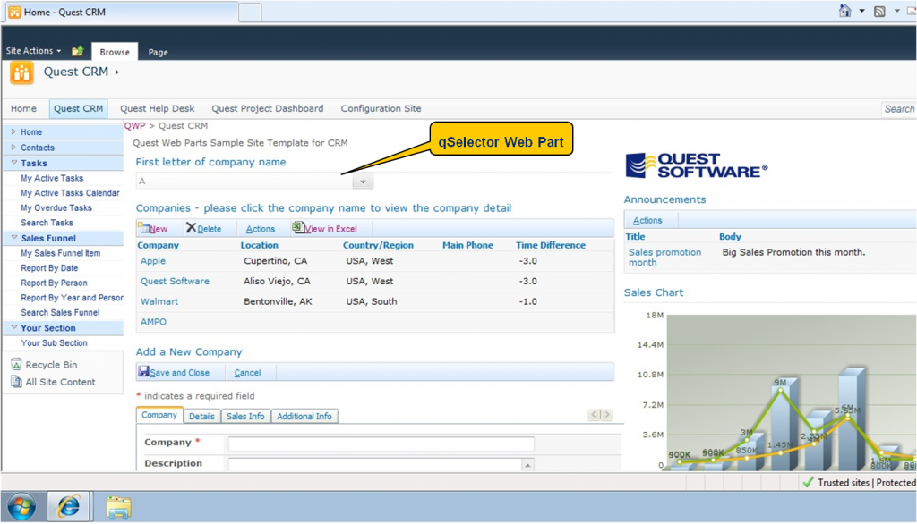Open the Site Actions dropdown menu
Viewport: 917px width, 524px height.
[x=33, y=51]
